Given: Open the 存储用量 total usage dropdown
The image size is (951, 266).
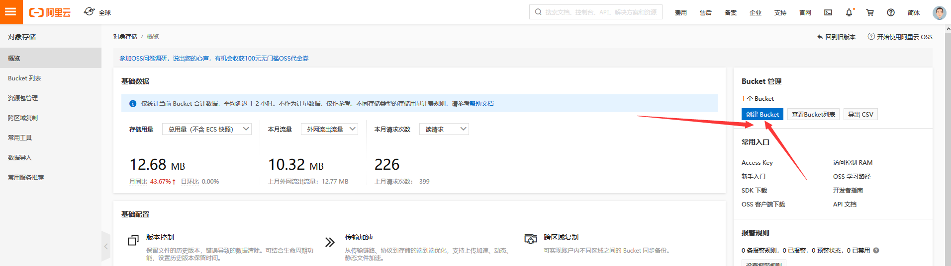Looking at the screenshot, I should [207, 129].
